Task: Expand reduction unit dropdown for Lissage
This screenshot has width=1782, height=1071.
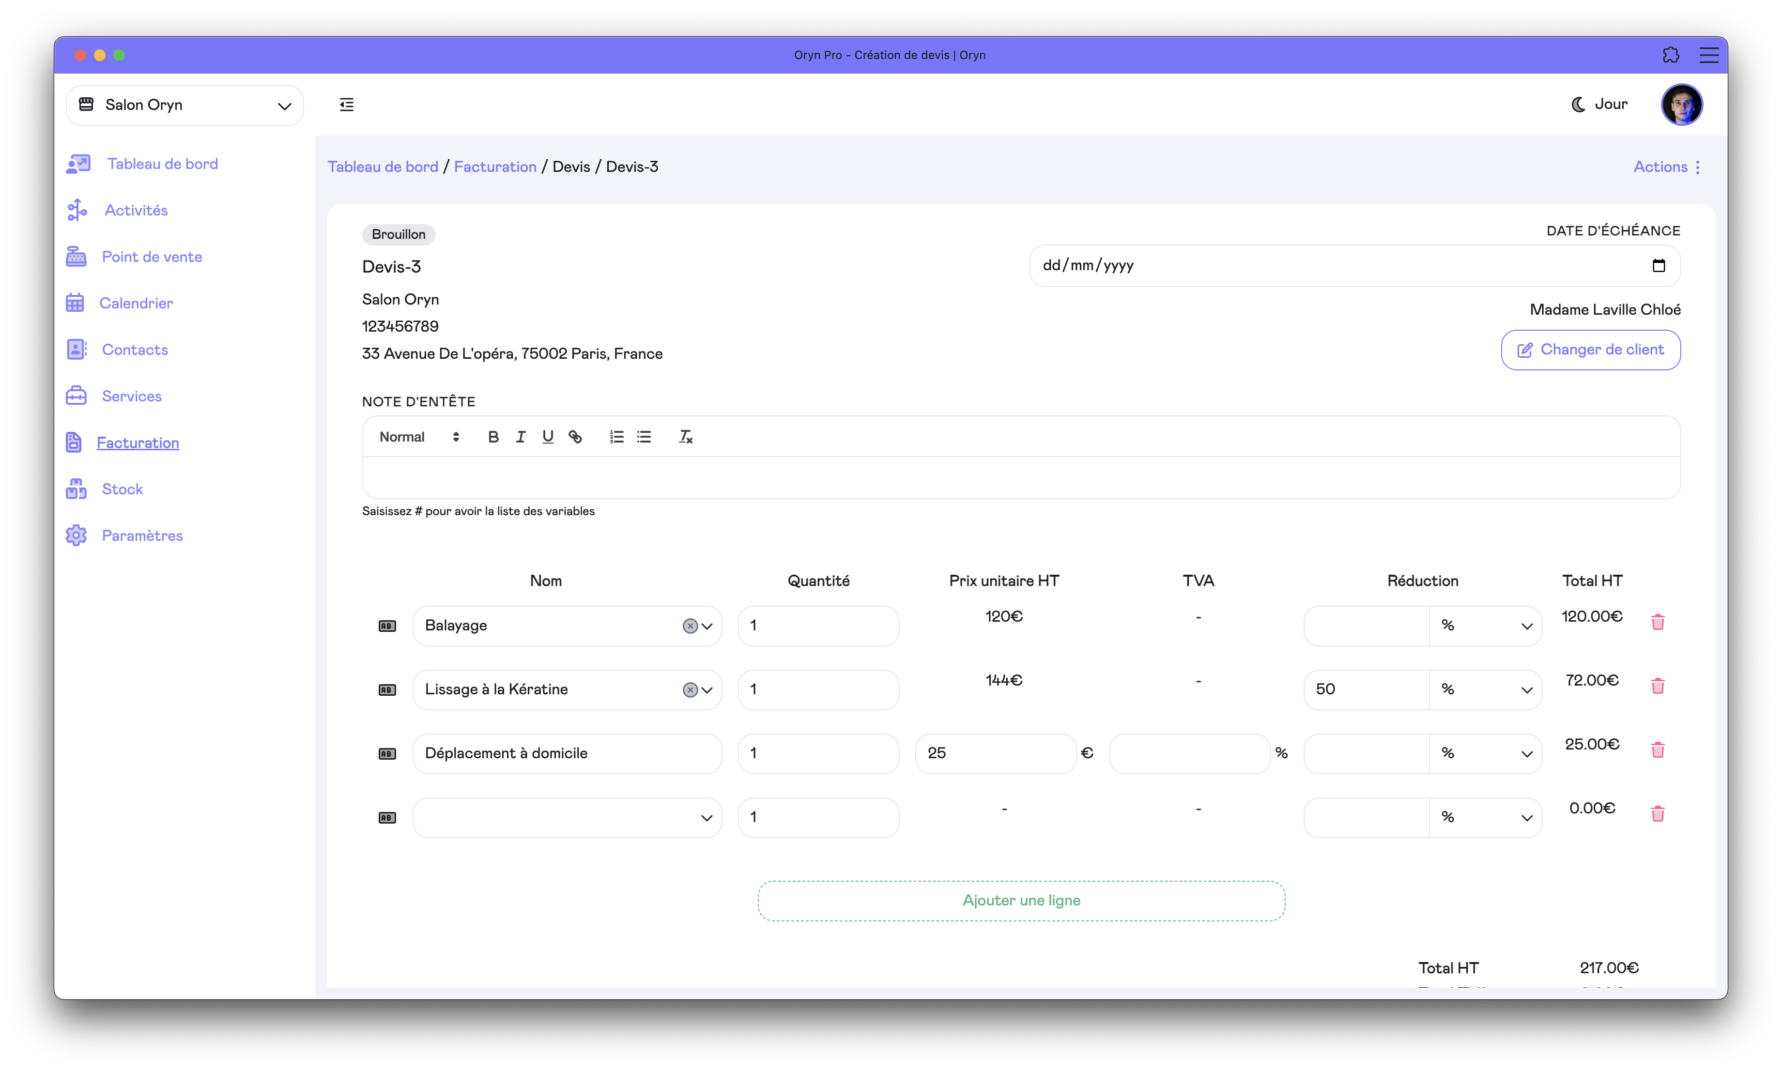Action: pyautogui.click(x=1485, y=690)
